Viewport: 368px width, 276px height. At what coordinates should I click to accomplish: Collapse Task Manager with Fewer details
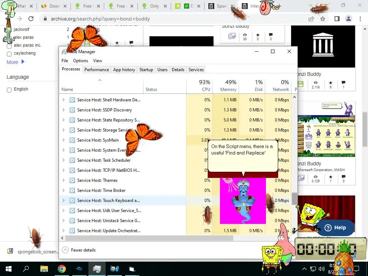[79, 250]
